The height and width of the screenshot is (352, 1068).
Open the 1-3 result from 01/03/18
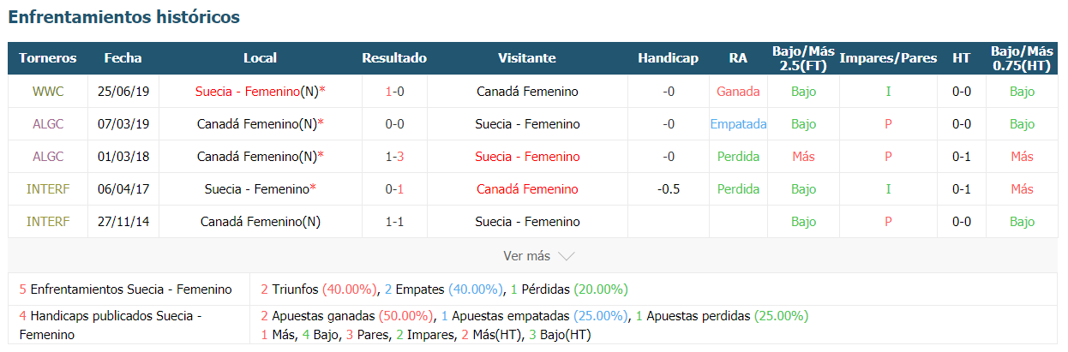coord(394,157)
